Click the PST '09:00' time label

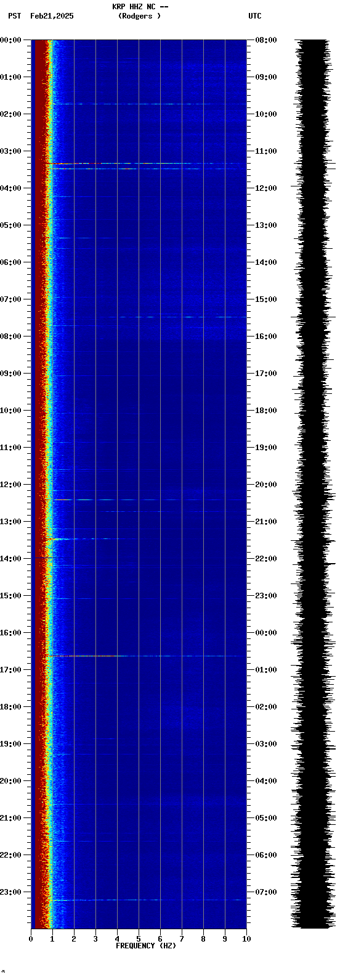(x=10, y=374)
